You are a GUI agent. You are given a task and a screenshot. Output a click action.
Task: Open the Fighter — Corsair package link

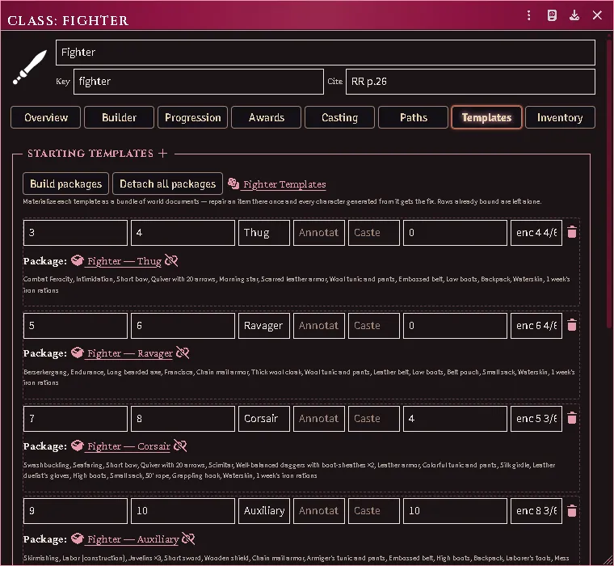128,446
